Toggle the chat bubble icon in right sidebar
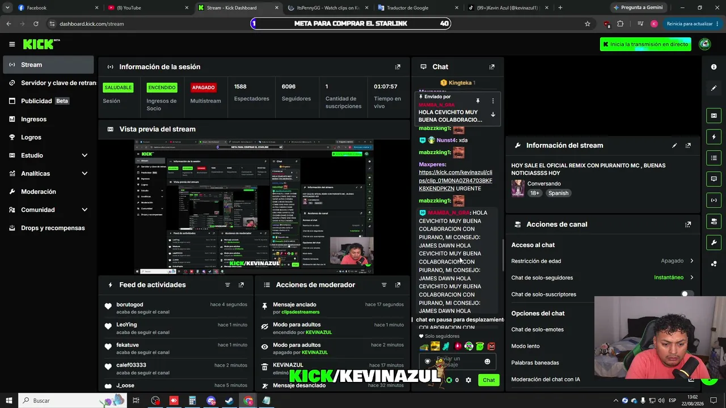This screenshot has height=408, width=726. coord(714,179)
